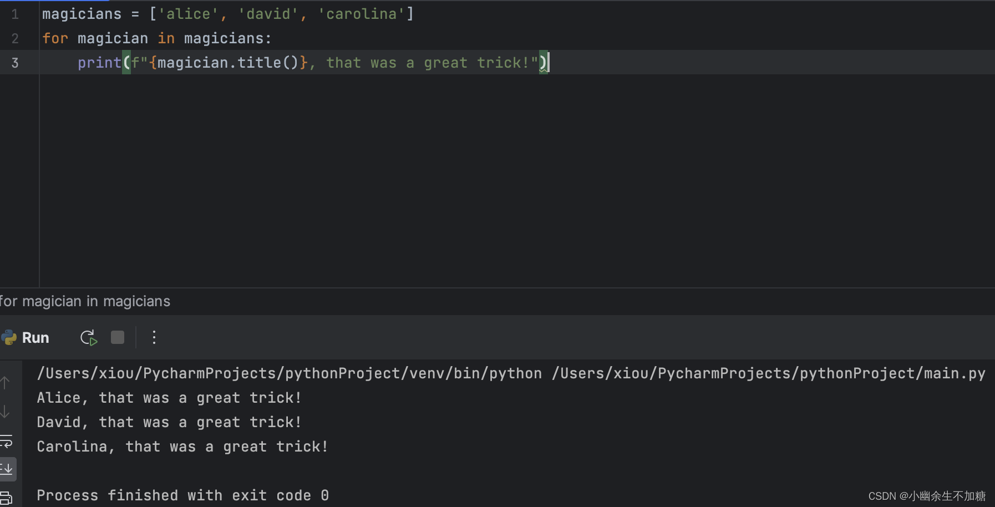Click 'david' string in the list
The image size is (995, 507).
[x=268, y=14]
